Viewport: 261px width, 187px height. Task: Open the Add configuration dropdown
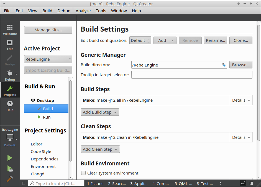165,40
